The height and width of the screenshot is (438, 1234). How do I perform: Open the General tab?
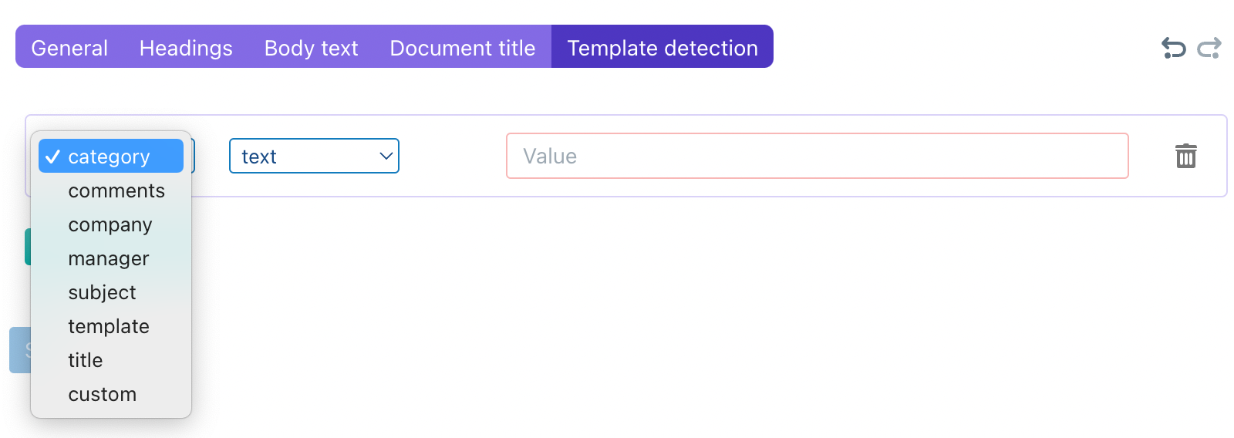click(69, 48)
